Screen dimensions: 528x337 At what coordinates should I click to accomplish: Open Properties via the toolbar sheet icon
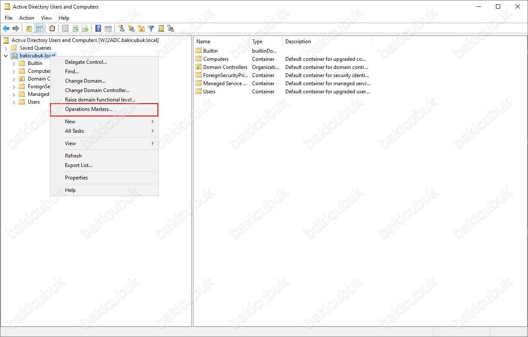(x=65, y=29)
